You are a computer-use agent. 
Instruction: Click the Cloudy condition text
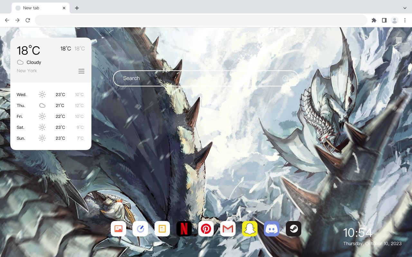click(34, 62)
